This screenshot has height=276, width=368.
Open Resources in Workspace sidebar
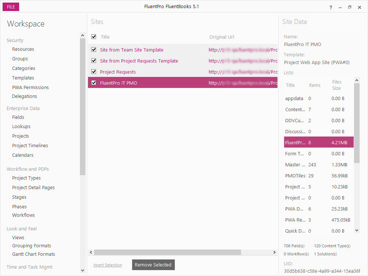(x=23, y=49)
